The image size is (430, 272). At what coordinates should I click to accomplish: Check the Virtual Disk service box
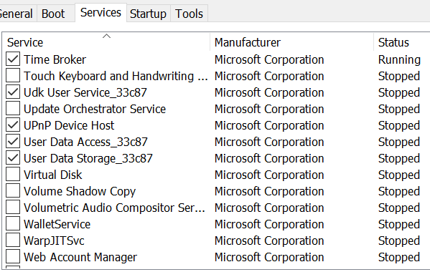[x=13, y=175]
